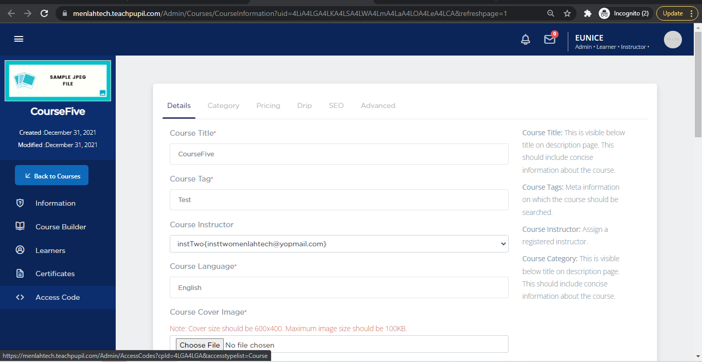Click into the Course Title field
Screen dimensions: 702x362
pyautogui.click(x=339, y=154)
